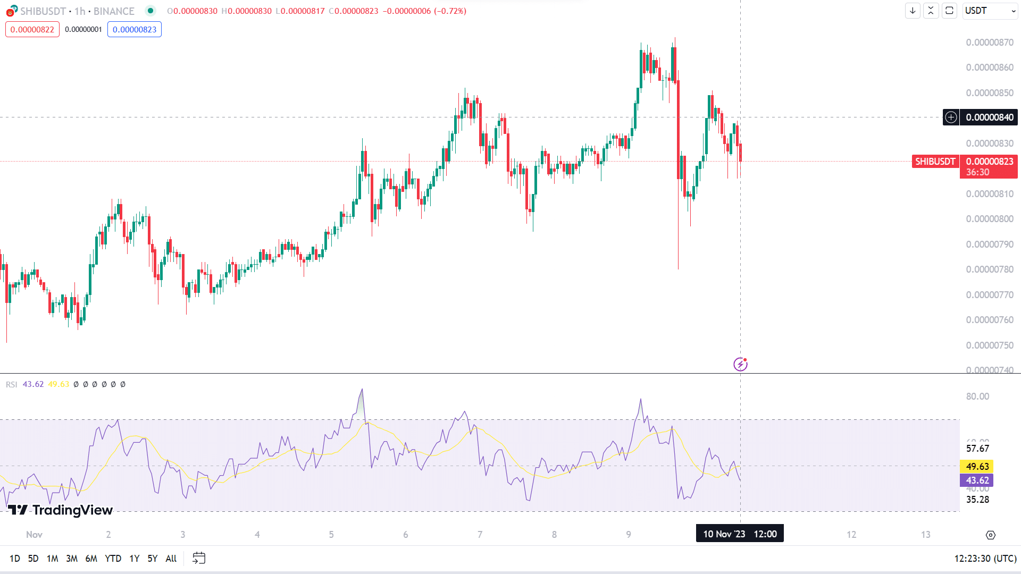The image size is (1021, 574).
Task: Move pane down with the arrow icon
Action: pyautogui.click(x=913, y=11)
